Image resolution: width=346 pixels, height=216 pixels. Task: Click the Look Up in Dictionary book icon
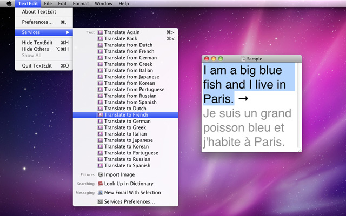coord(100,184)
